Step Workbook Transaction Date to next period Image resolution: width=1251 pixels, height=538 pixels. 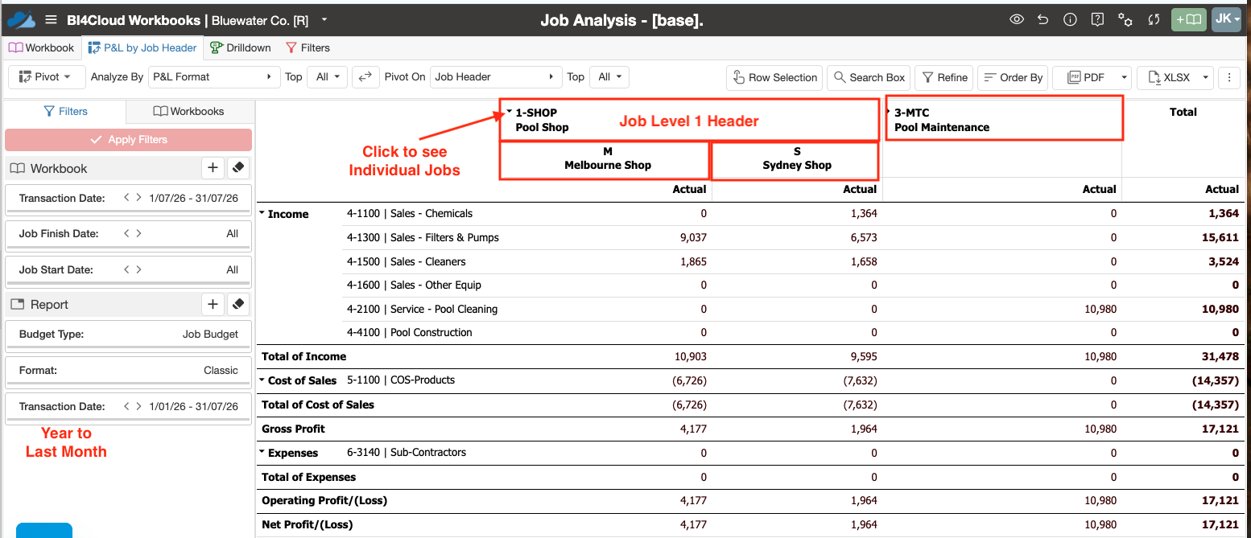pos(138,198)
